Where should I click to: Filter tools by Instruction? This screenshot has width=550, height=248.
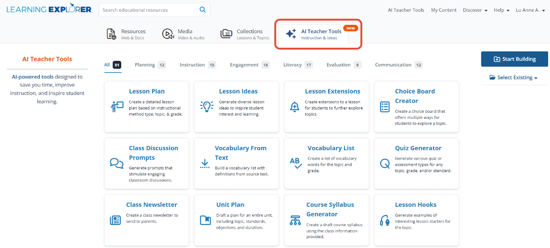pyautogui.click(x=198, y=65)
